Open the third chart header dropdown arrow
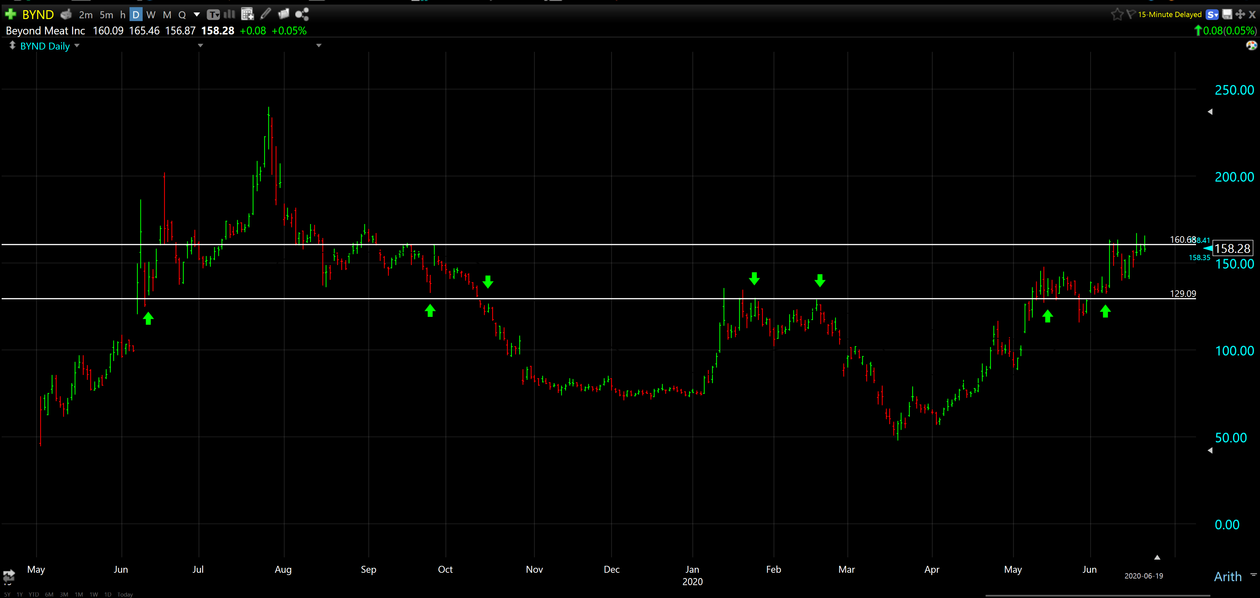 coord(319,46)
